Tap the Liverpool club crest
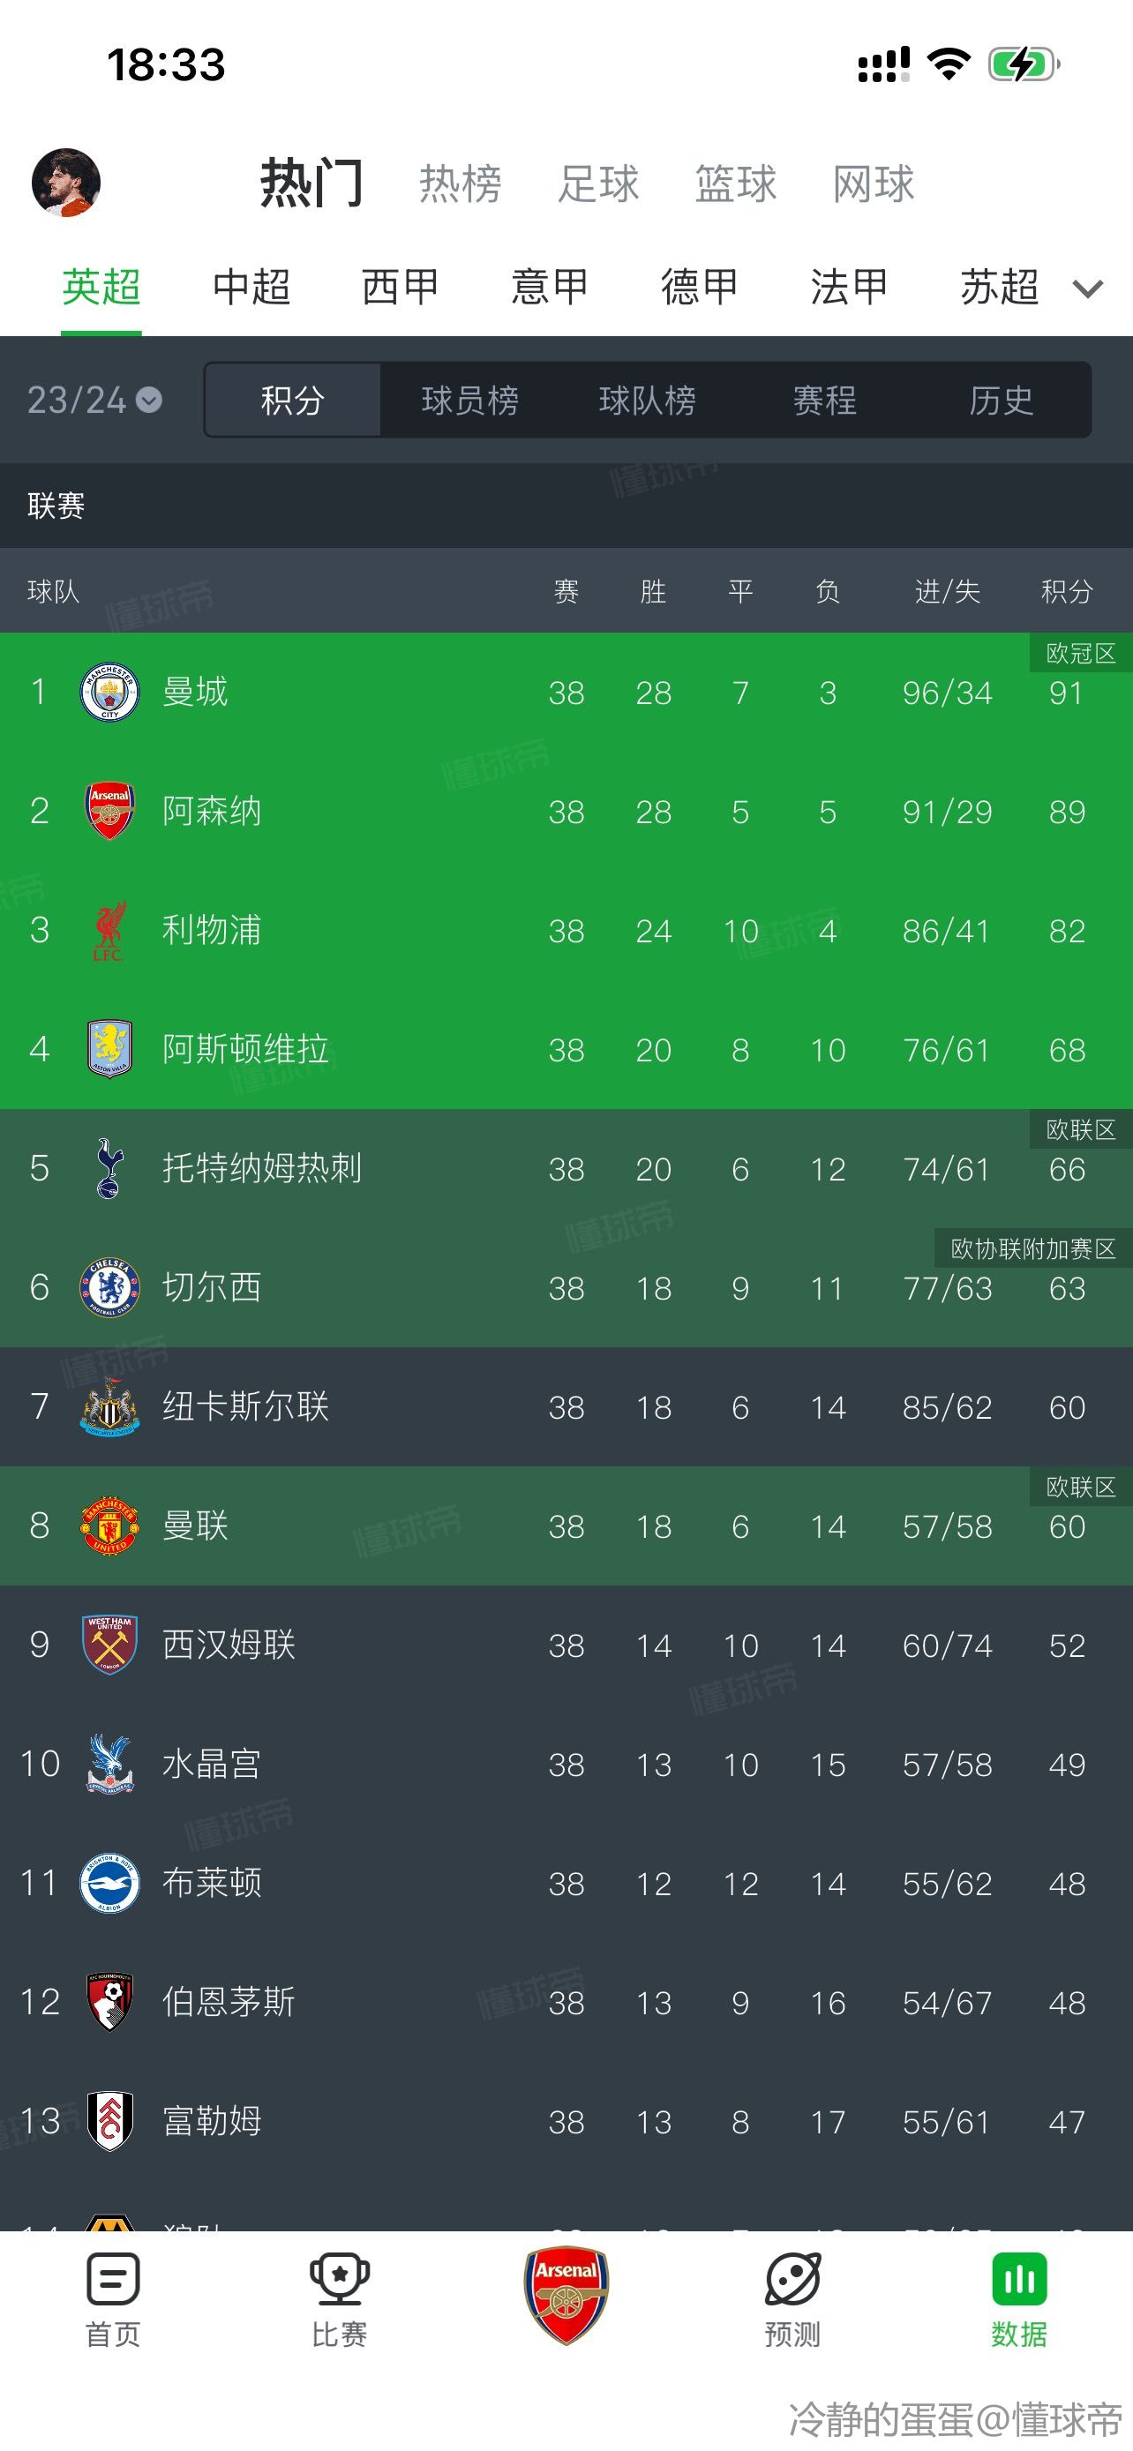 point(109,931)
